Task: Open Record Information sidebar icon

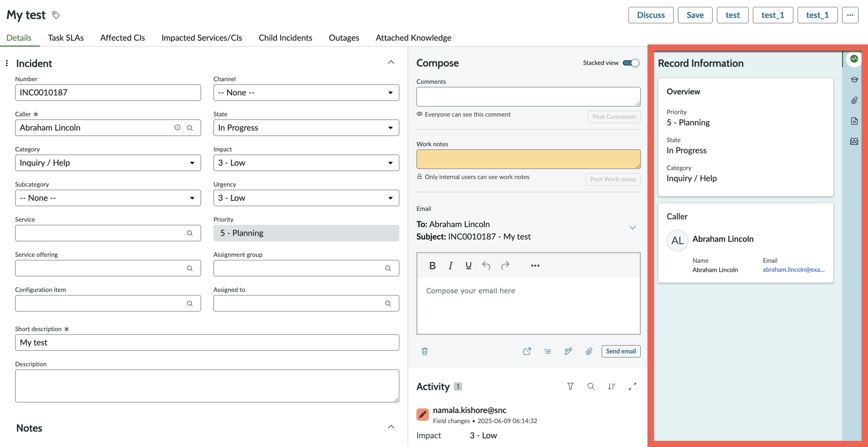Action: pos(854,59)
